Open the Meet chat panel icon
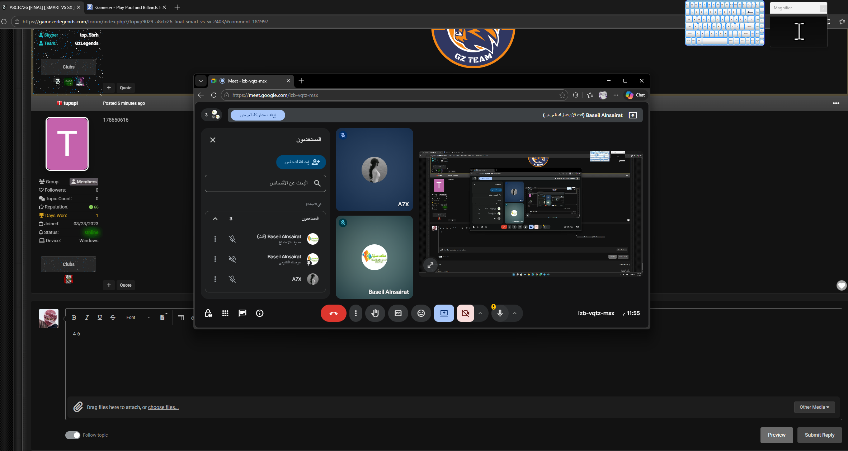Screen dimensions: 848x451 (242, 313)
